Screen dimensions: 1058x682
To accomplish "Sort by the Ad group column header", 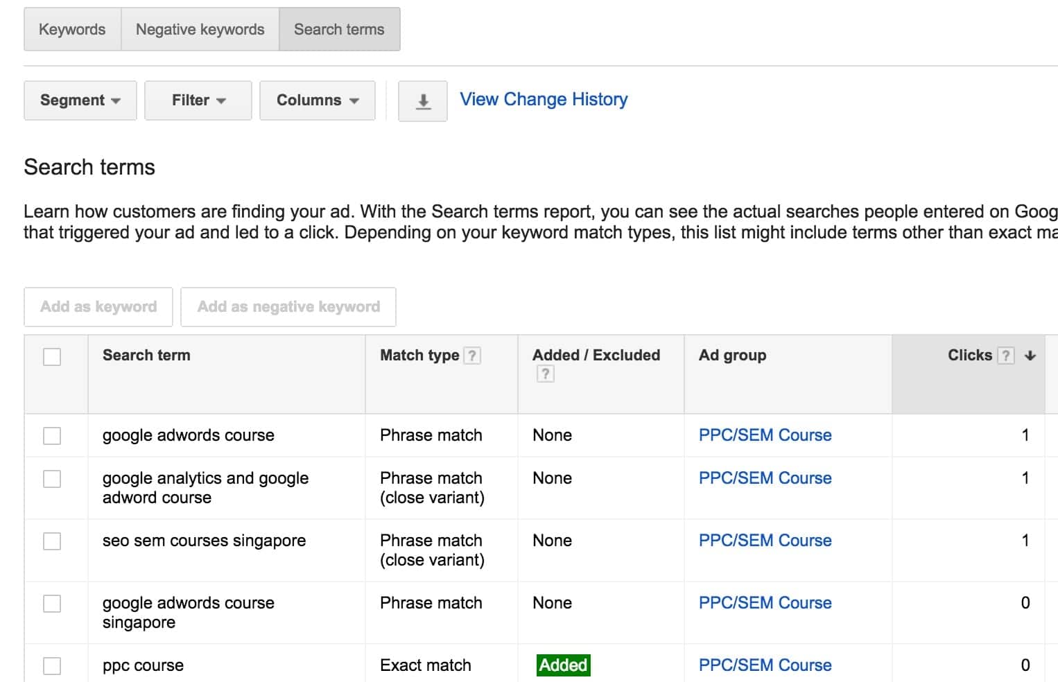I will pos(732,356).
